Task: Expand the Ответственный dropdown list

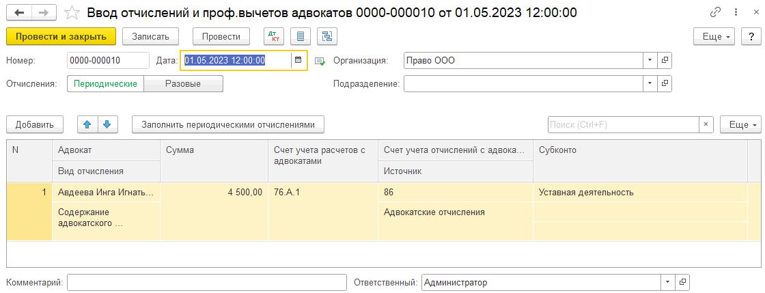Action: [667, 282]
